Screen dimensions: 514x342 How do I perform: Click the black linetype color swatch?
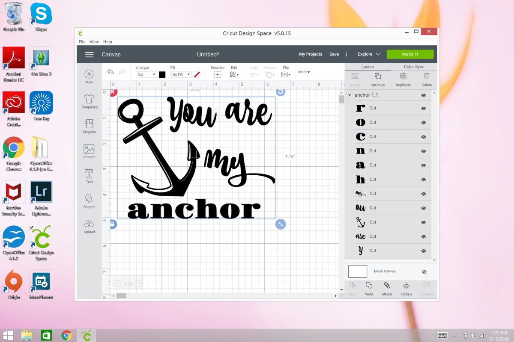point(162,74)
